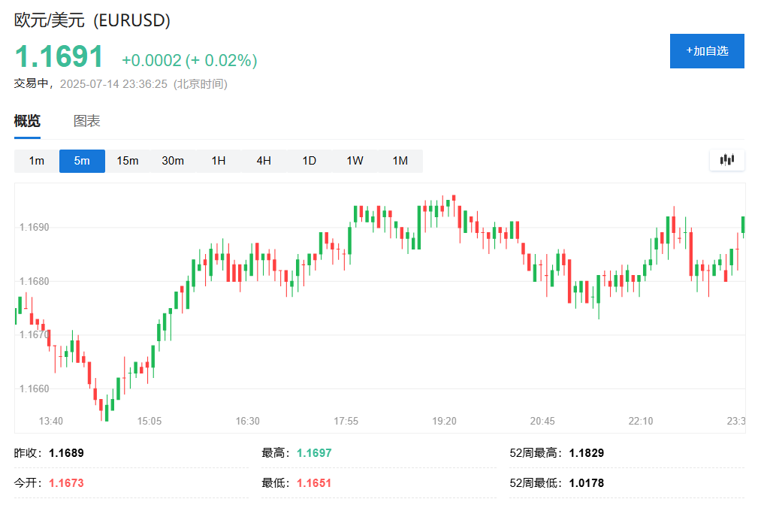This screenshot has width=767, height=511.
Task: Select the 4H timeframe
Action: coord(264,161)
